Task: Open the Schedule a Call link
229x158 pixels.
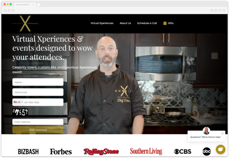Action: pyautogui.click(x=147, y=23)
